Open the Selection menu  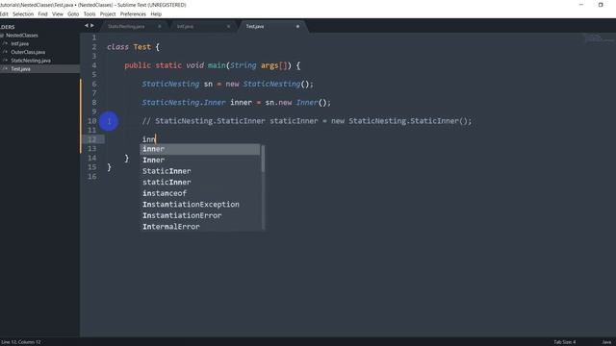(23, 13)
